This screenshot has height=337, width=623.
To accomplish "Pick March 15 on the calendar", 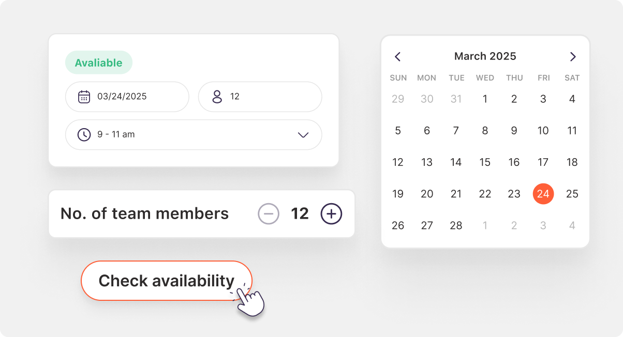I will (485, 162).
